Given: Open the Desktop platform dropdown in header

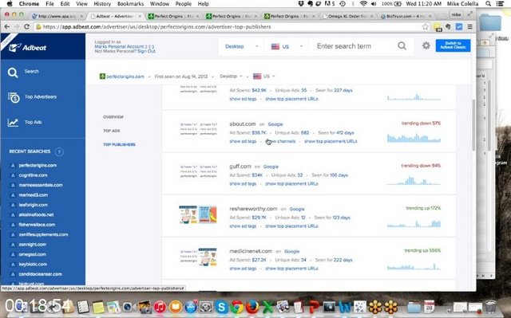Looking at the screenshot, I should [241, 46].
